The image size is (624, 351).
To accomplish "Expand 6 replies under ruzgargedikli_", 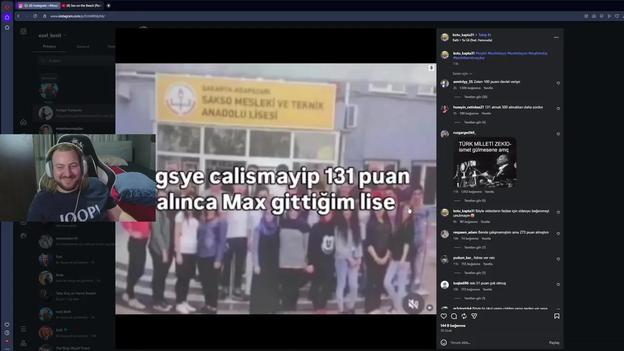I will click(475, 201).
